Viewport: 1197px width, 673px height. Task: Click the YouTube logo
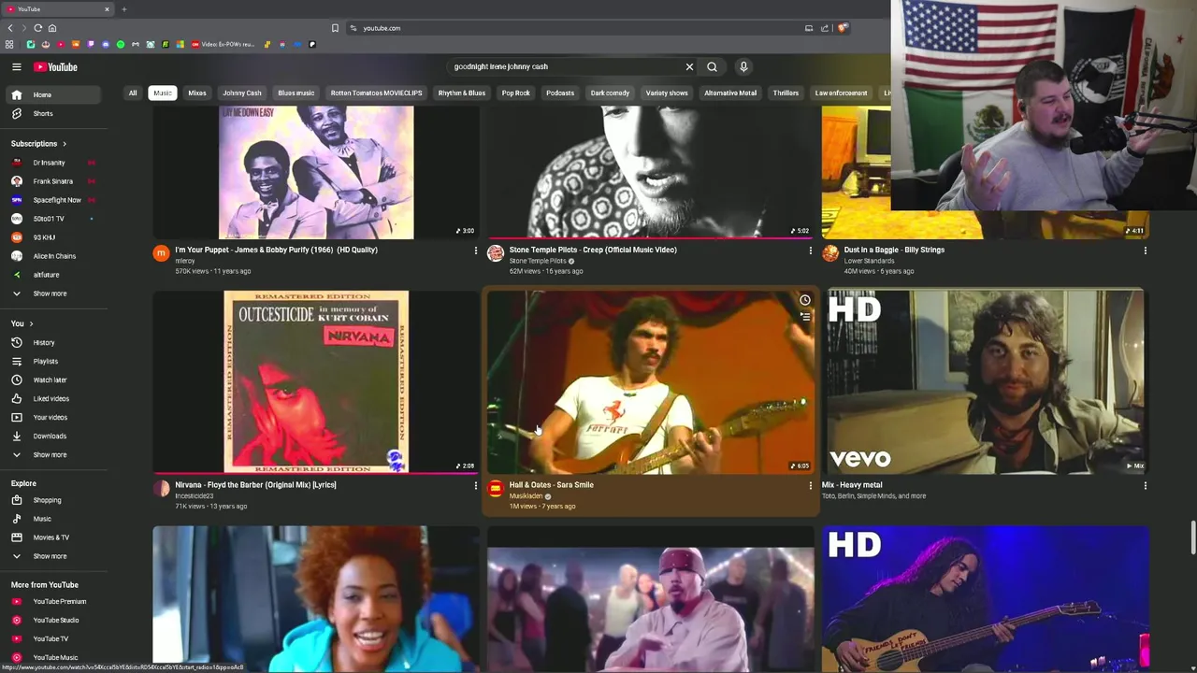56,67
